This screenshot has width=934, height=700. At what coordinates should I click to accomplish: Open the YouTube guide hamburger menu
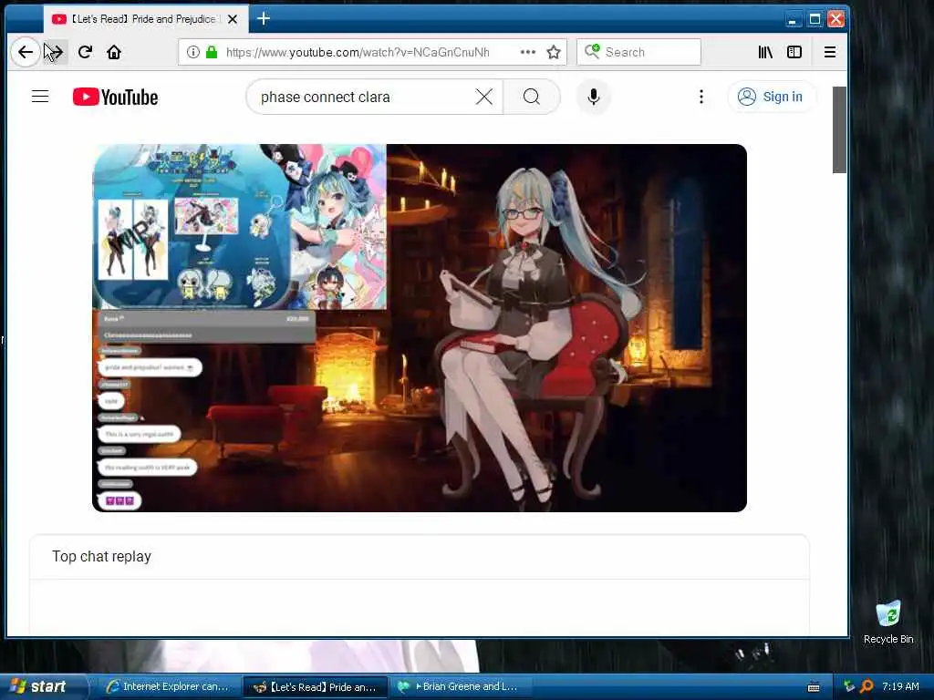pyautogui.click(x=40, y=97)
